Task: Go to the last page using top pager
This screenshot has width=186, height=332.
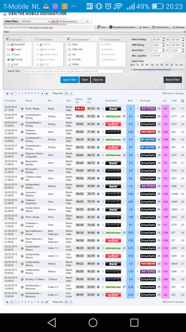Action: [x=47, y=93]
